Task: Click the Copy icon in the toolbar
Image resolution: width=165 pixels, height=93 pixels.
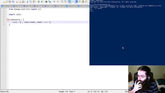Action: pyautogui.click(x=31, y=2)
